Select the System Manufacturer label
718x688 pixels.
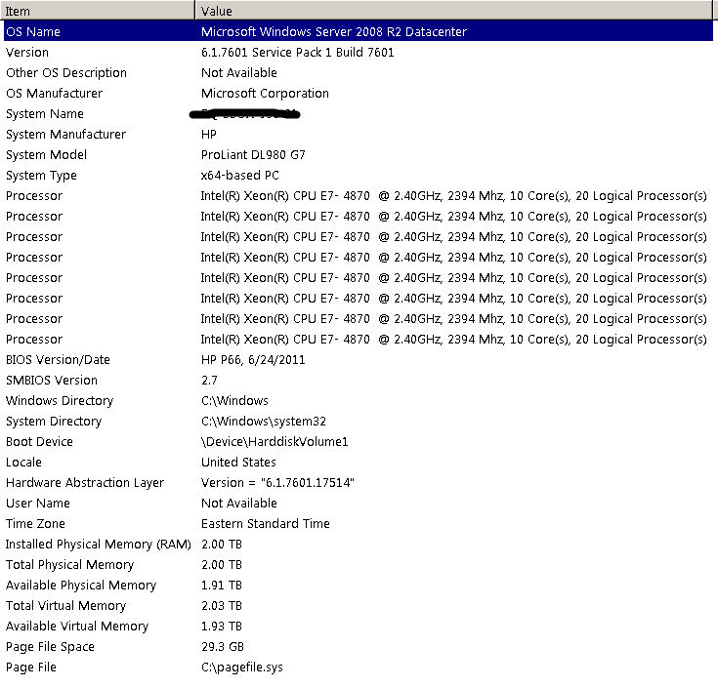[65, 135]
